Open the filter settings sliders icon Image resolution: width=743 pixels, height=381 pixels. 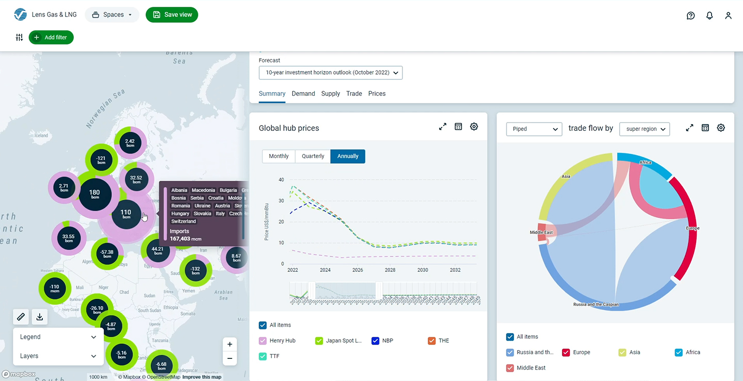pos(19,37)
